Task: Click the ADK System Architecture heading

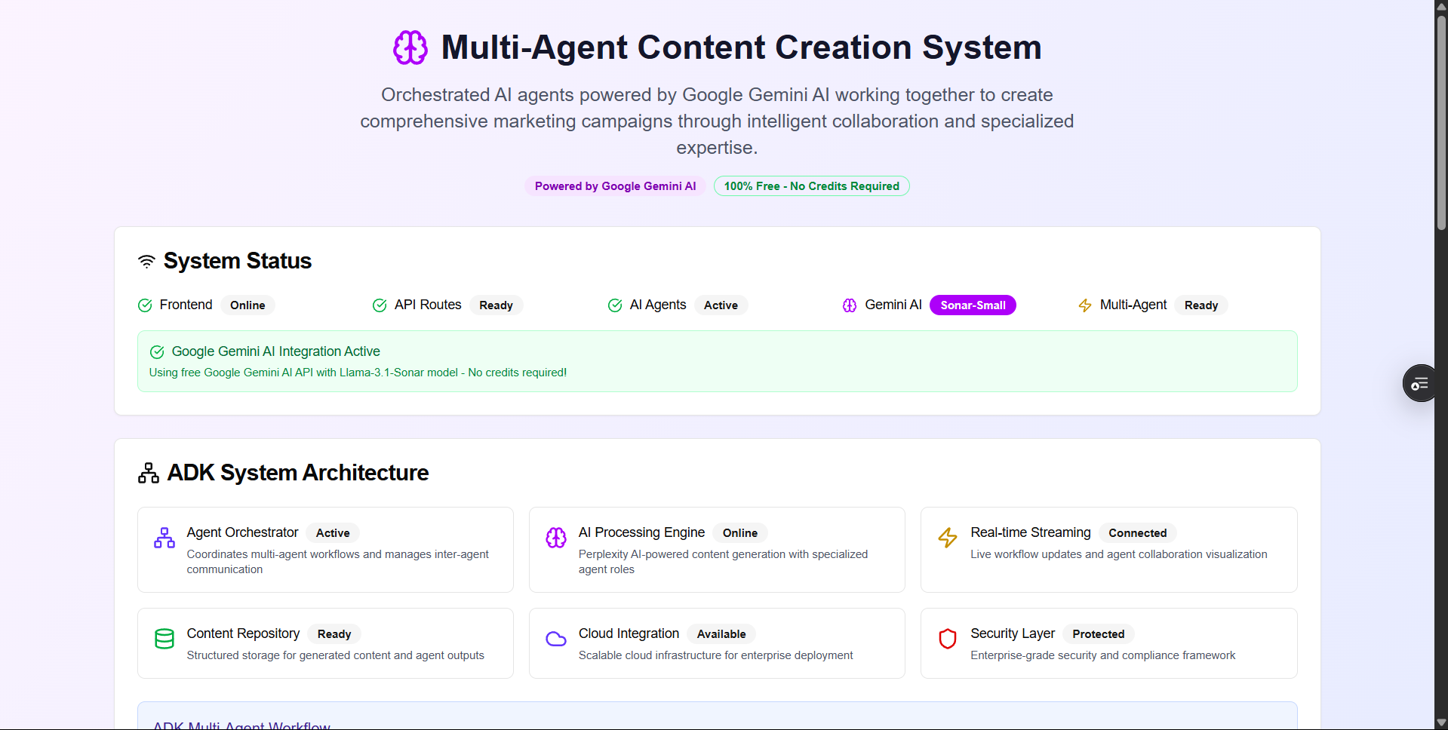Action: pyautogui.click(x=298, y=473)
